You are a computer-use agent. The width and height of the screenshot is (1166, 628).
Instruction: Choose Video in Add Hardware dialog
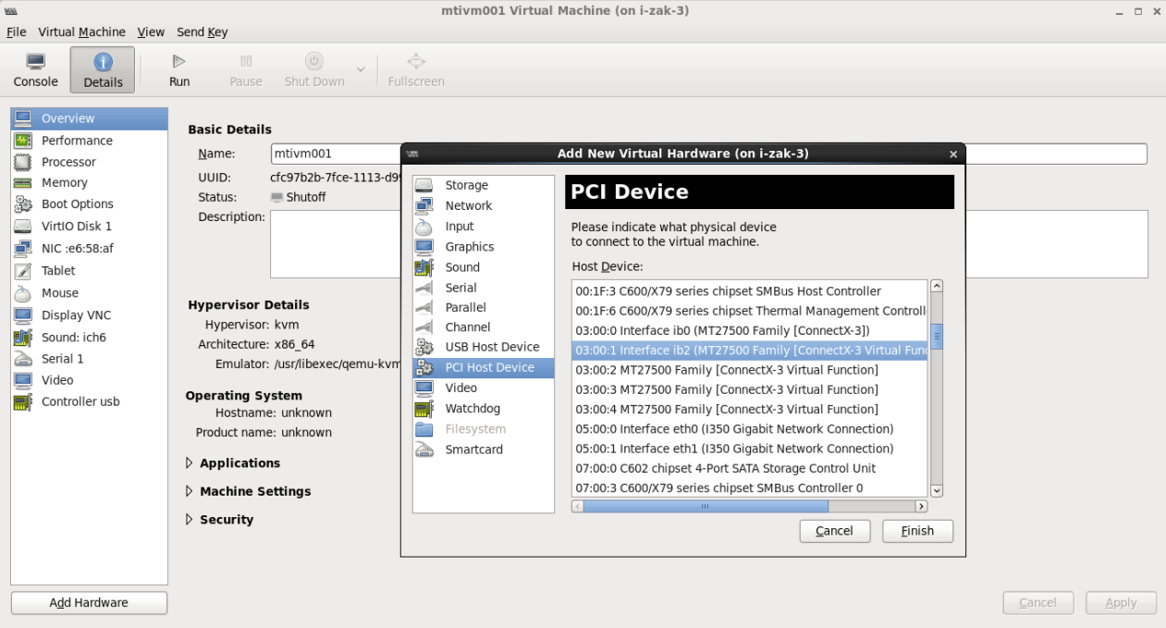[x=484, y=388]
